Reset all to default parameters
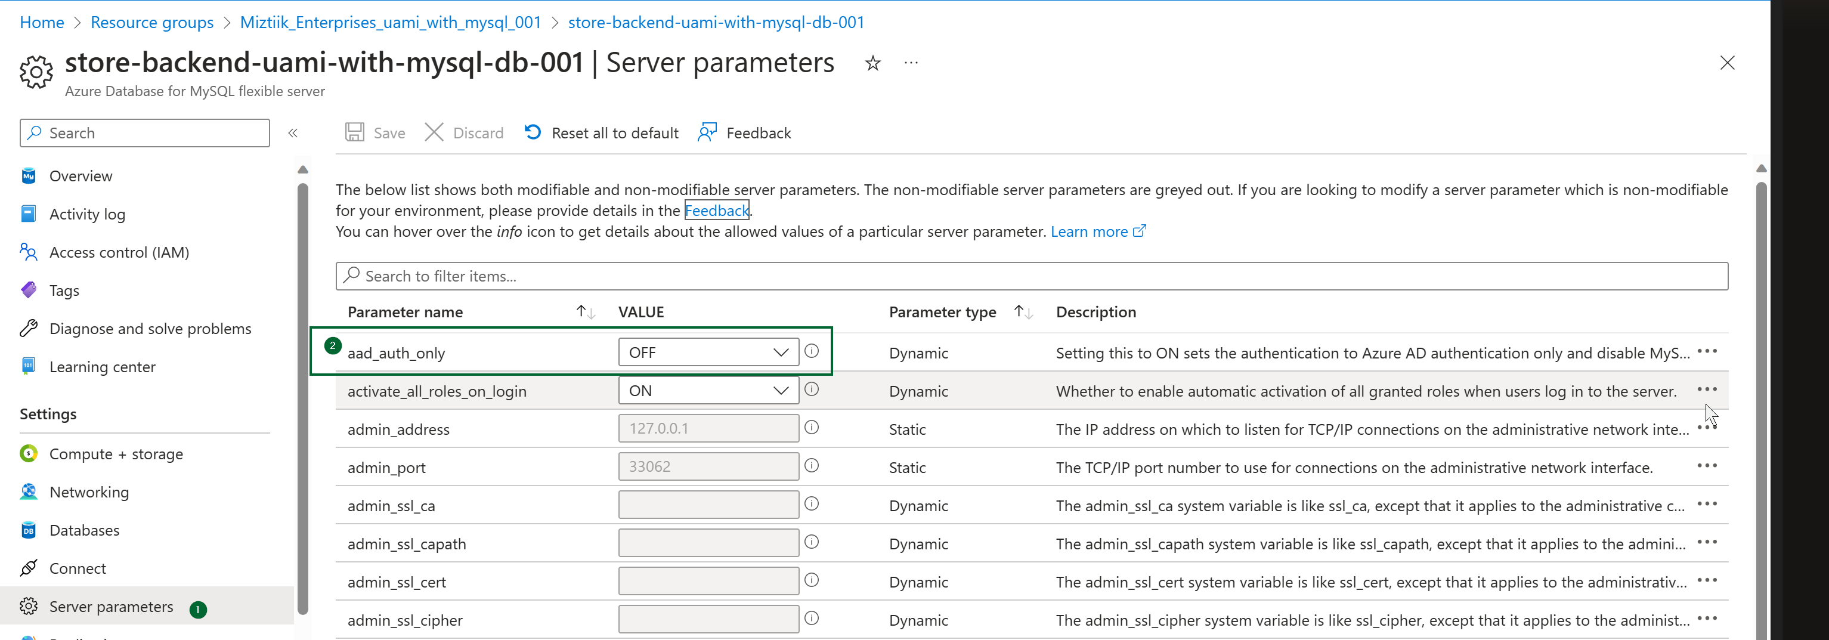 601,133
